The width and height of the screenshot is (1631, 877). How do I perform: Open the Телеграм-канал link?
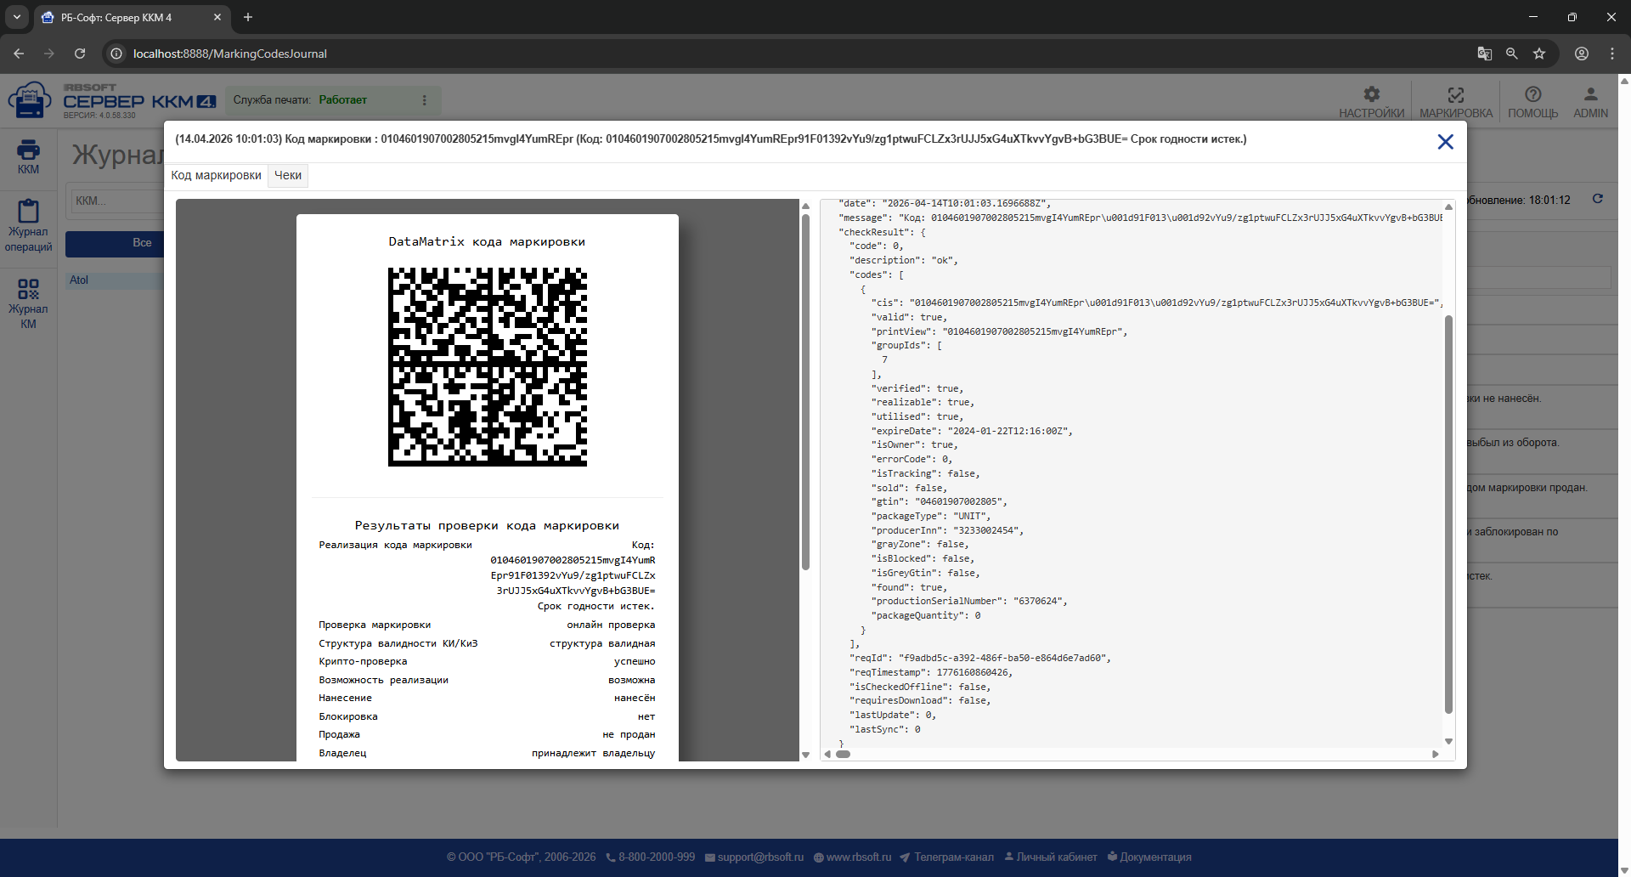(946, 857)
